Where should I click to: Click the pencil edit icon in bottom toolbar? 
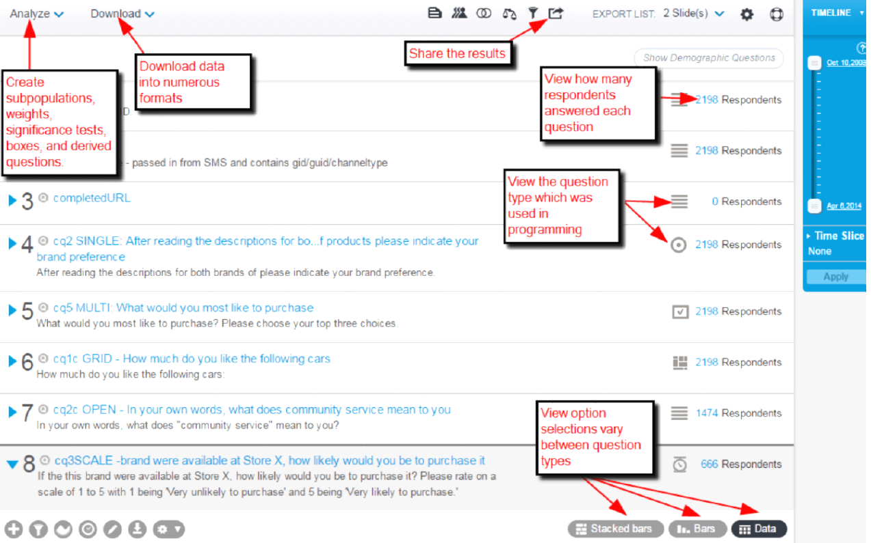113,529
